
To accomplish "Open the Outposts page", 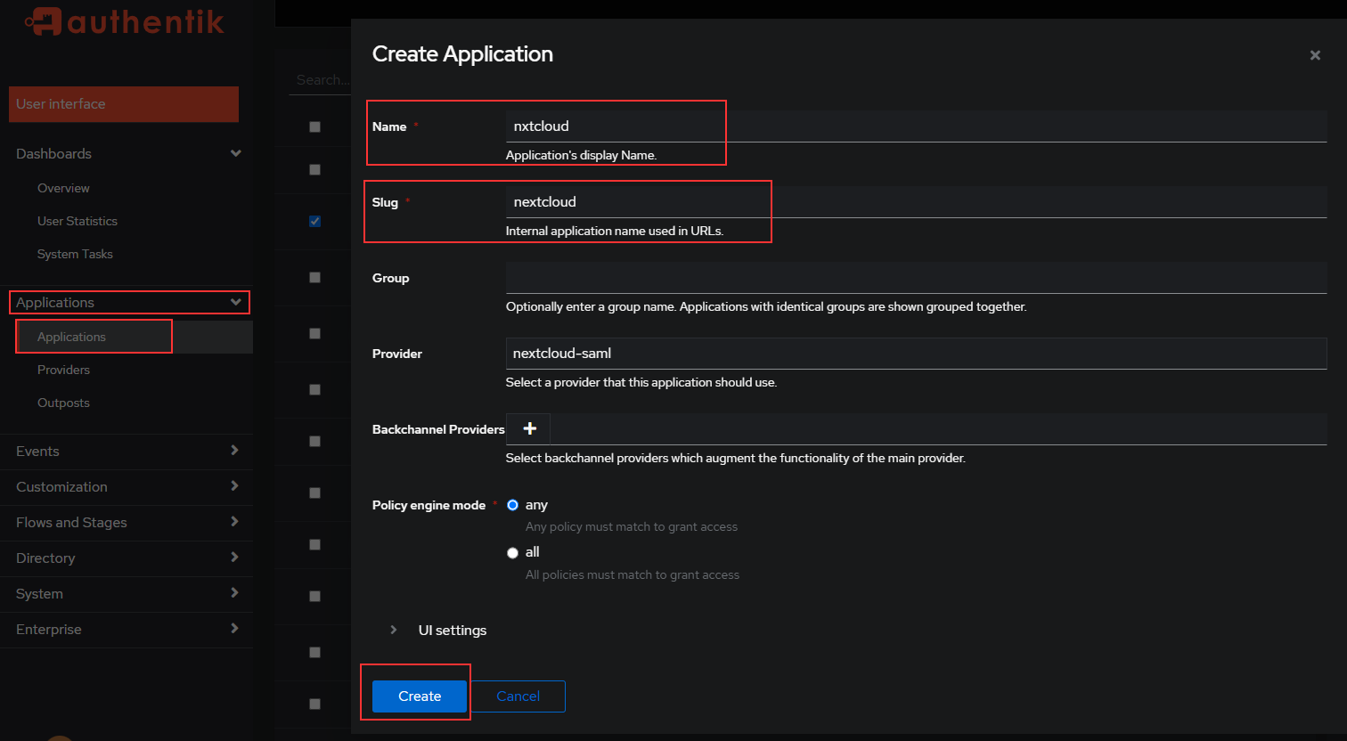I will pos(63,403).
